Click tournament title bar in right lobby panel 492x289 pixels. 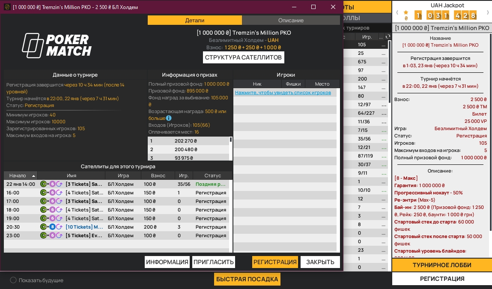[x=442, y=28]
